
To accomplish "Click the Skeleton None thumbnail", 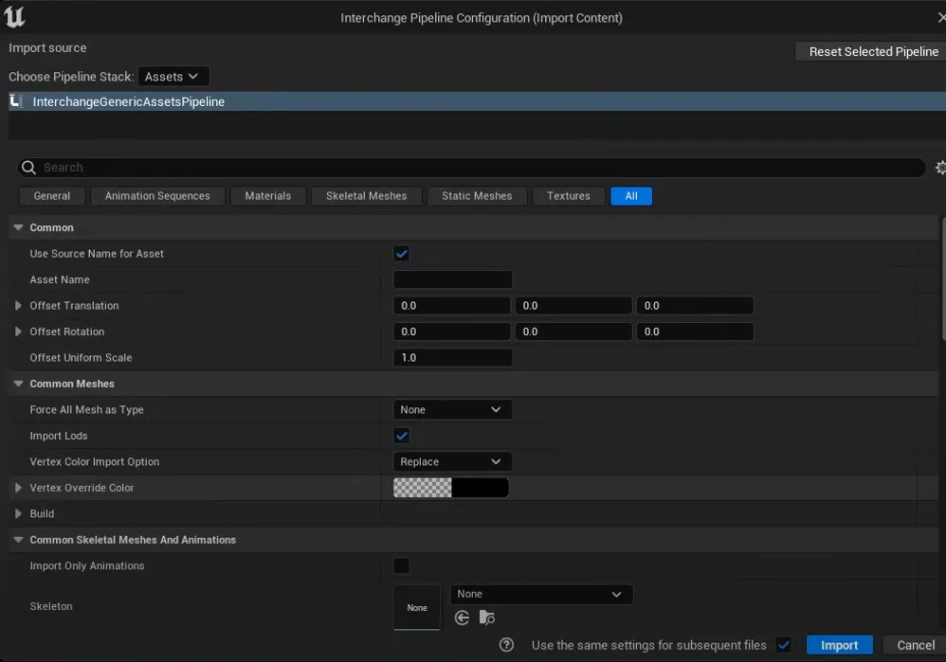I will [417, 608].
